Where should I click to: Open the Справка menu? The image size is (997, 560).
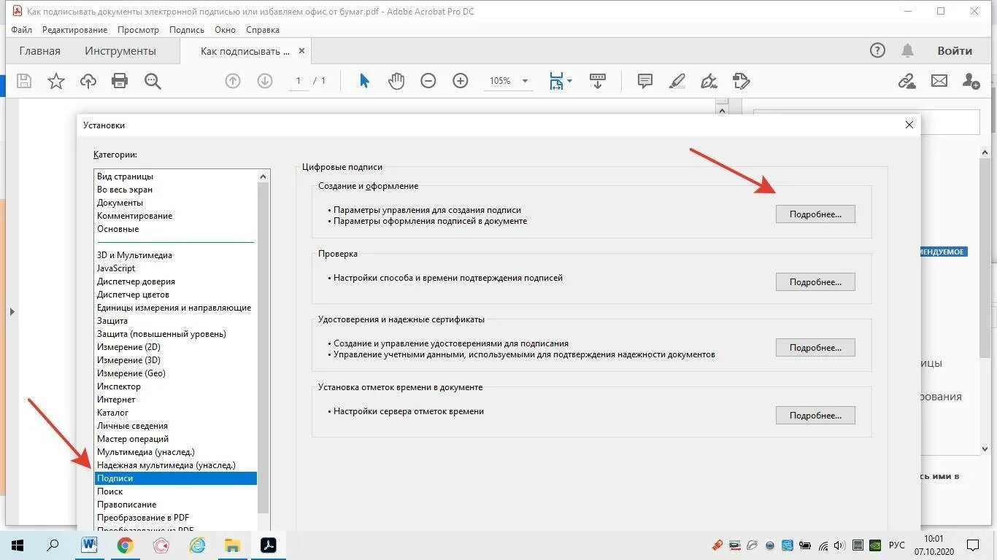[263, 30]
